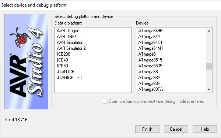This screenshot has height=138, width=221.
Task: Select ATmega88PA device
Action: pos(151,89)
